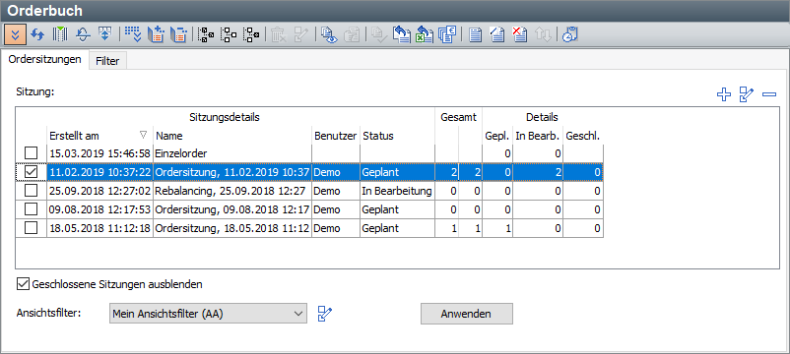Viewport: 790px width, 354px height.
Task: Click the clipboard with clock icon
Action: click(569, 34)
